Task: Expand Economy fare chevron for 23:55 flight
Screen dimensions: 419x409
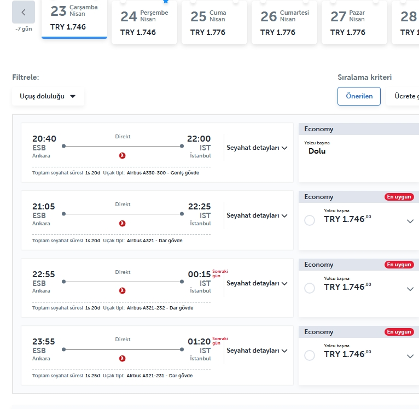Action: click(x=410, y=357)
